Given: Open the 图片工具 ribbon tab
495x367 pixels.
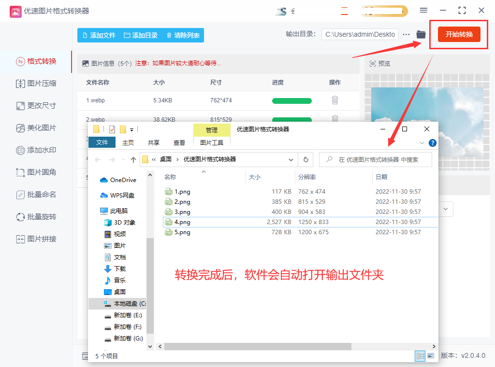Looking at the screenshot, I should click(212, 142).
